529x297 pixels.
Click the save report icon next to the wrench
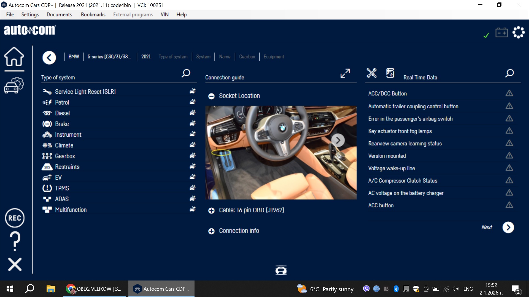[390, 73]
